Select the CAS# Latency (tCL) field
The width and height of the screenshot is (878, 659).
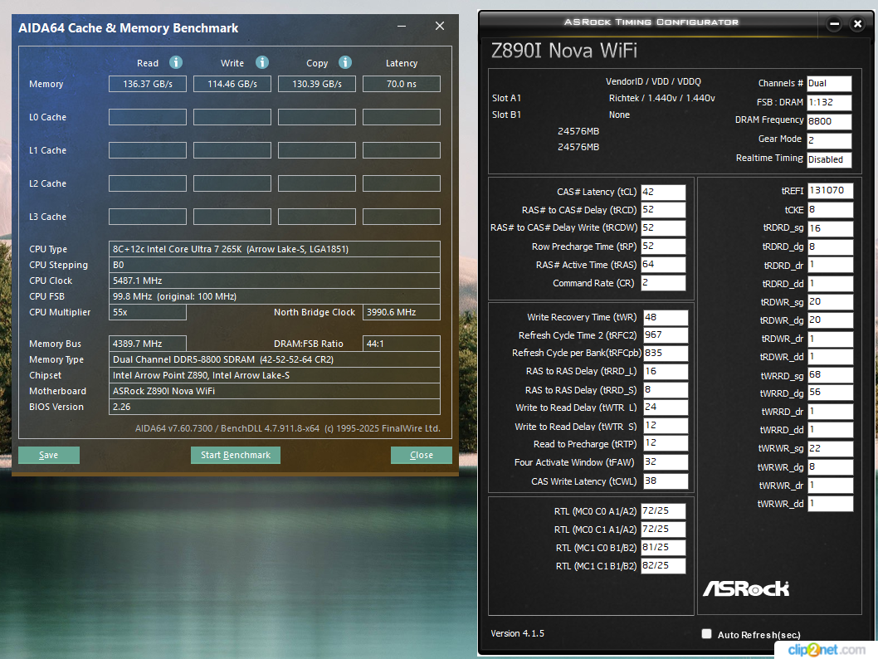[663, 192]
